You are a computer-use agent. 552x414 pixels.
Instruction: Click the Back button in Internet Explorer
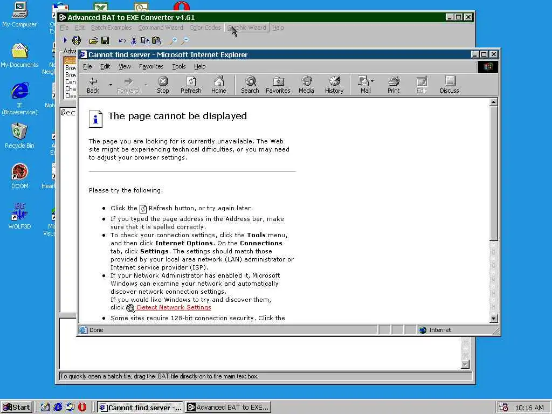point(93,85)
